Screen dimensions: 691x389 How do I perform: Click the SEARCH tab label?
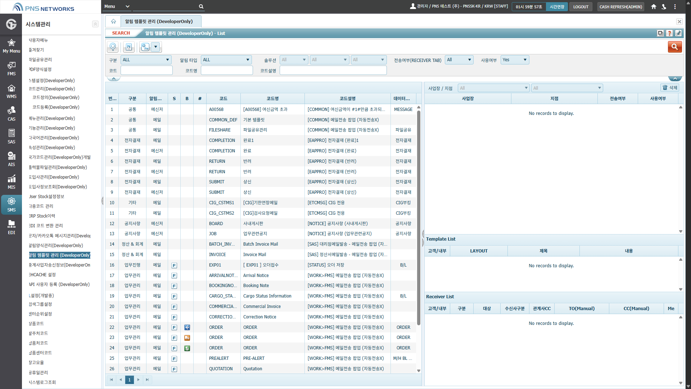pos(121,33)
